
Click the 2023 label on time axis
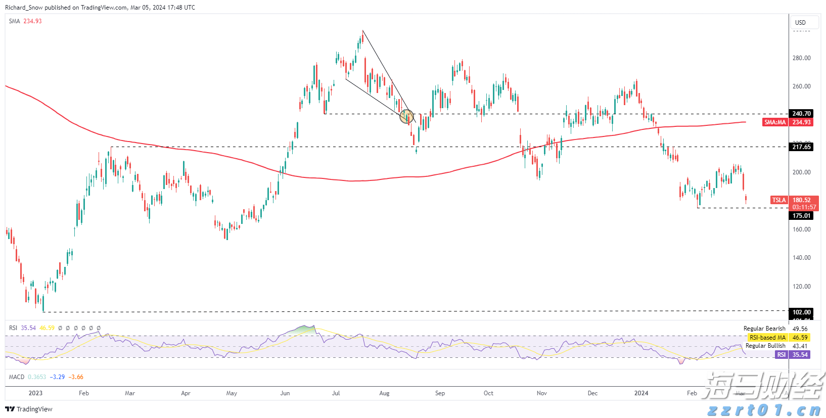point(35,393)
